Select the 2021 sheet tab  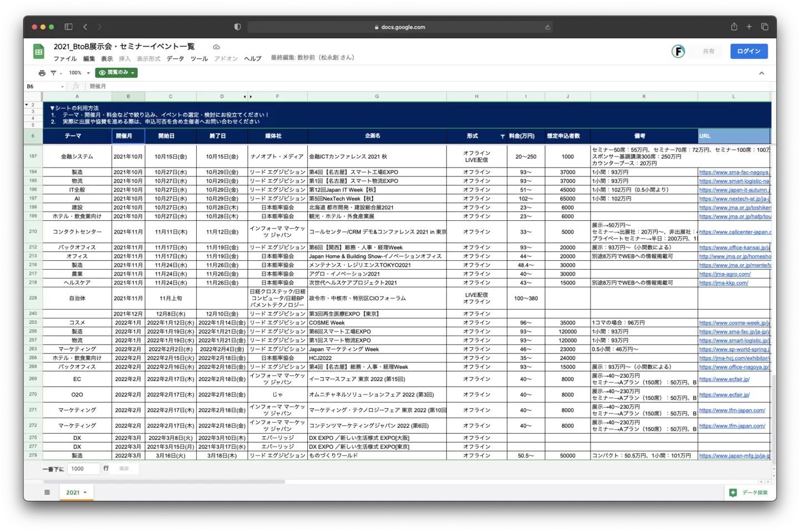tap(77, 492)
